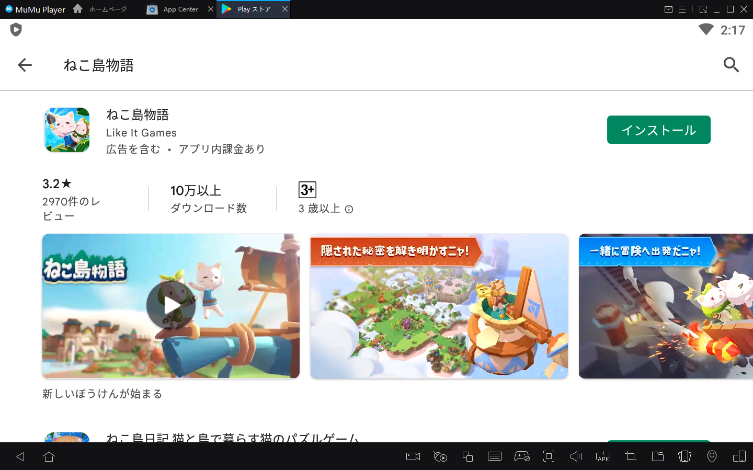Screen dimensions: 753x470
Task: Select the crop tool icon in toolbar
Action: [630, 457]
